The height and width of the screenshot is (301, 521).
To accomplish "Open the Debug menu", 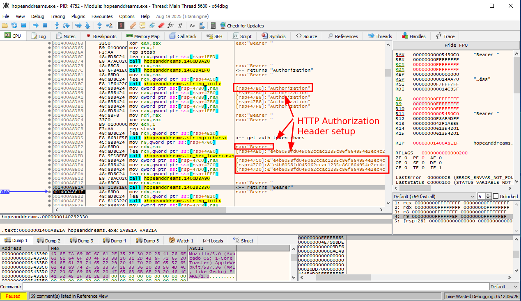I will pos(37,16).
